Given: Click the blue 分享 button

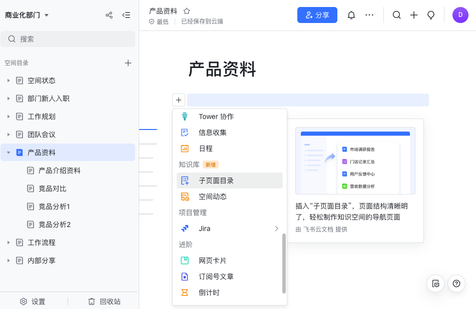Looking at the screenshot, I should (317, 15).
